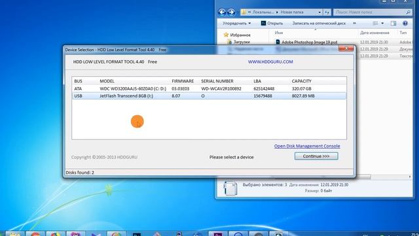Select Избранное in the Explorer sidebar
The width and height of the screenshot is (419, 236).
tap(240, 35)
